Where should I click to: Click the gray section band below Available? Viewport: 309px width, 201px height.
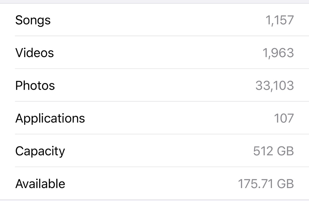click(154, 200)
